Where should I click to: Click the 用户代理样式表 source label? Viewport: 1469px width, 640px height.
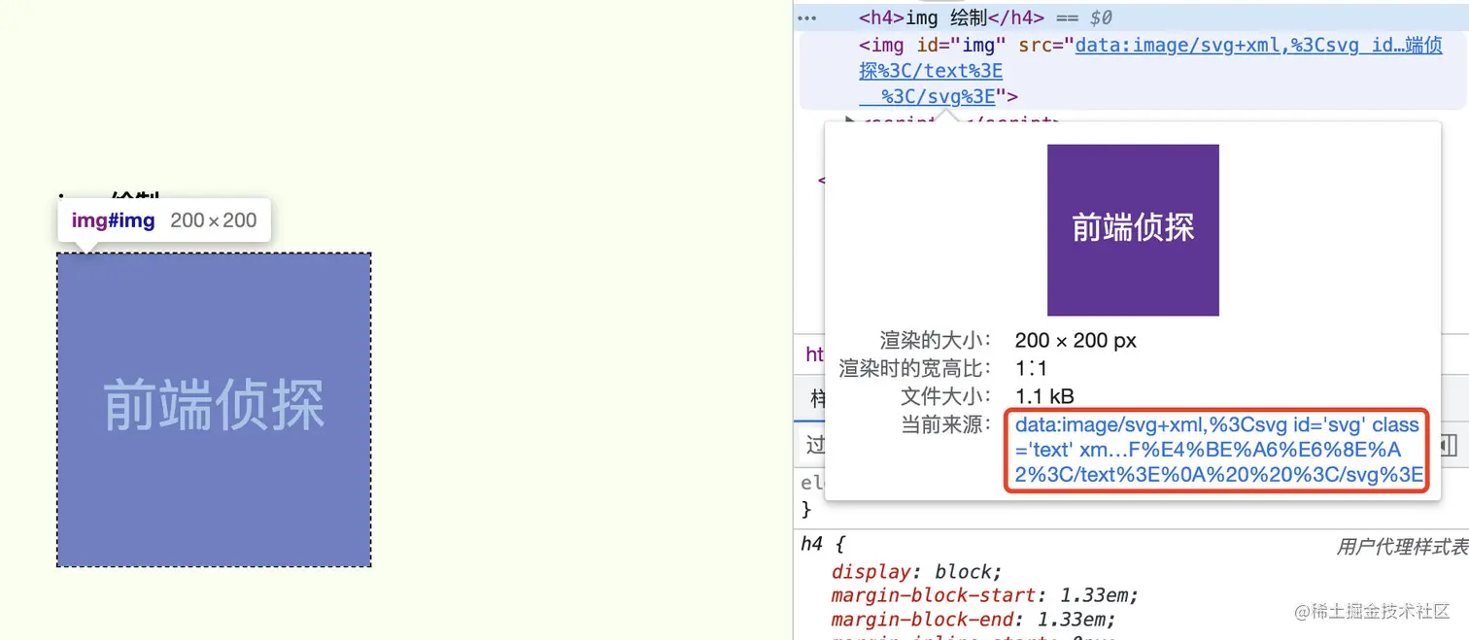pos(1402,544)
